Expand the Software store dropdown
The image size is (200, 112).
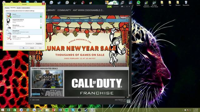57,21
